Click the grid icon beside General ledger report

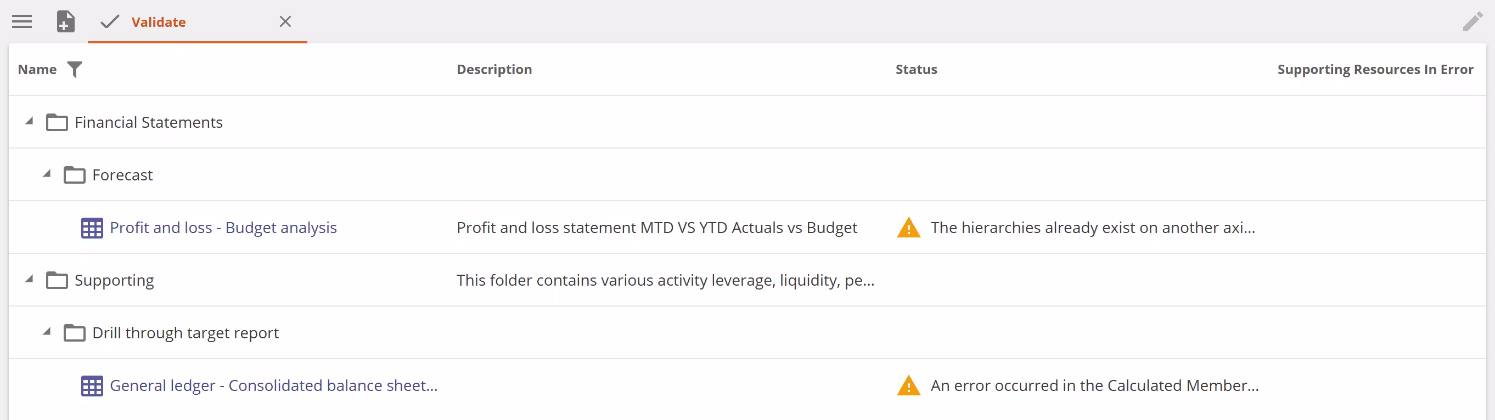91,385
